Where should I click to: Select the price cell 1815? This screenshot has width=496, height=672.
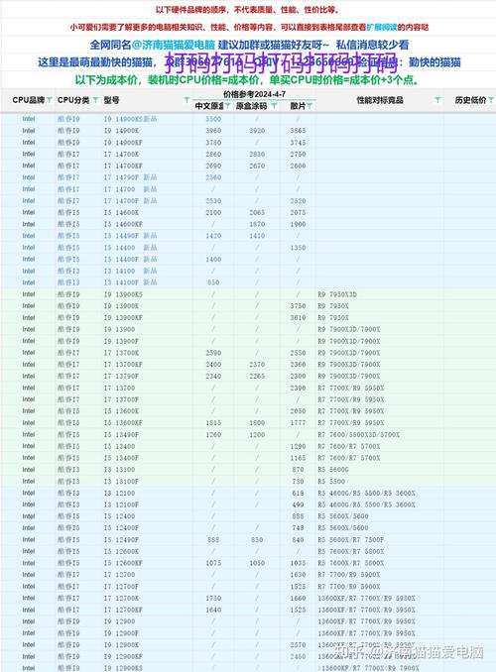coord(213,422)
